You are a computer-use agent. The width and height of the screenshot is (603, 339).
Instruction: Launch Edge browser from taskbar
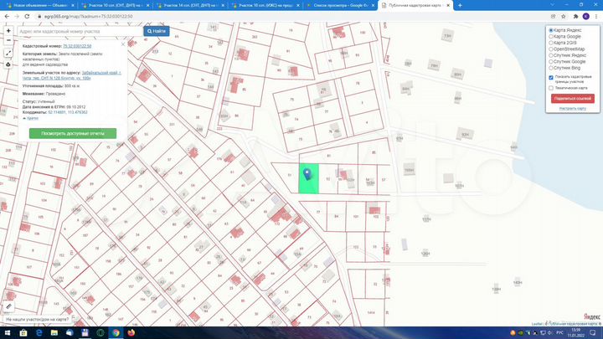click(39, 332)
